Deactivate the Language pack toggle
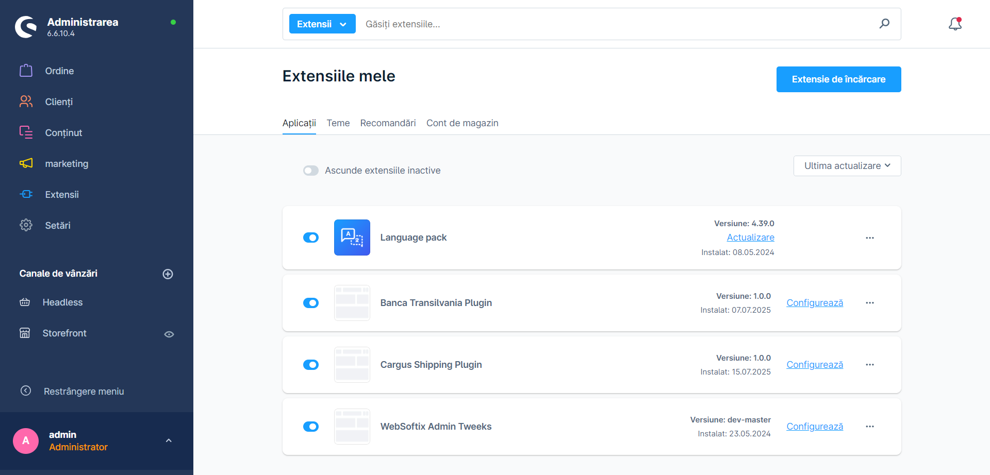 [311, 237]
